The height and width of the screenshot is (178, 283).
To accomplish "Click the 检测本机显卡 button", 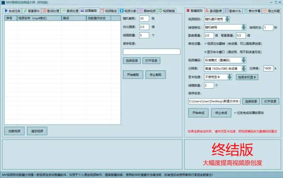I will point(247,77).
